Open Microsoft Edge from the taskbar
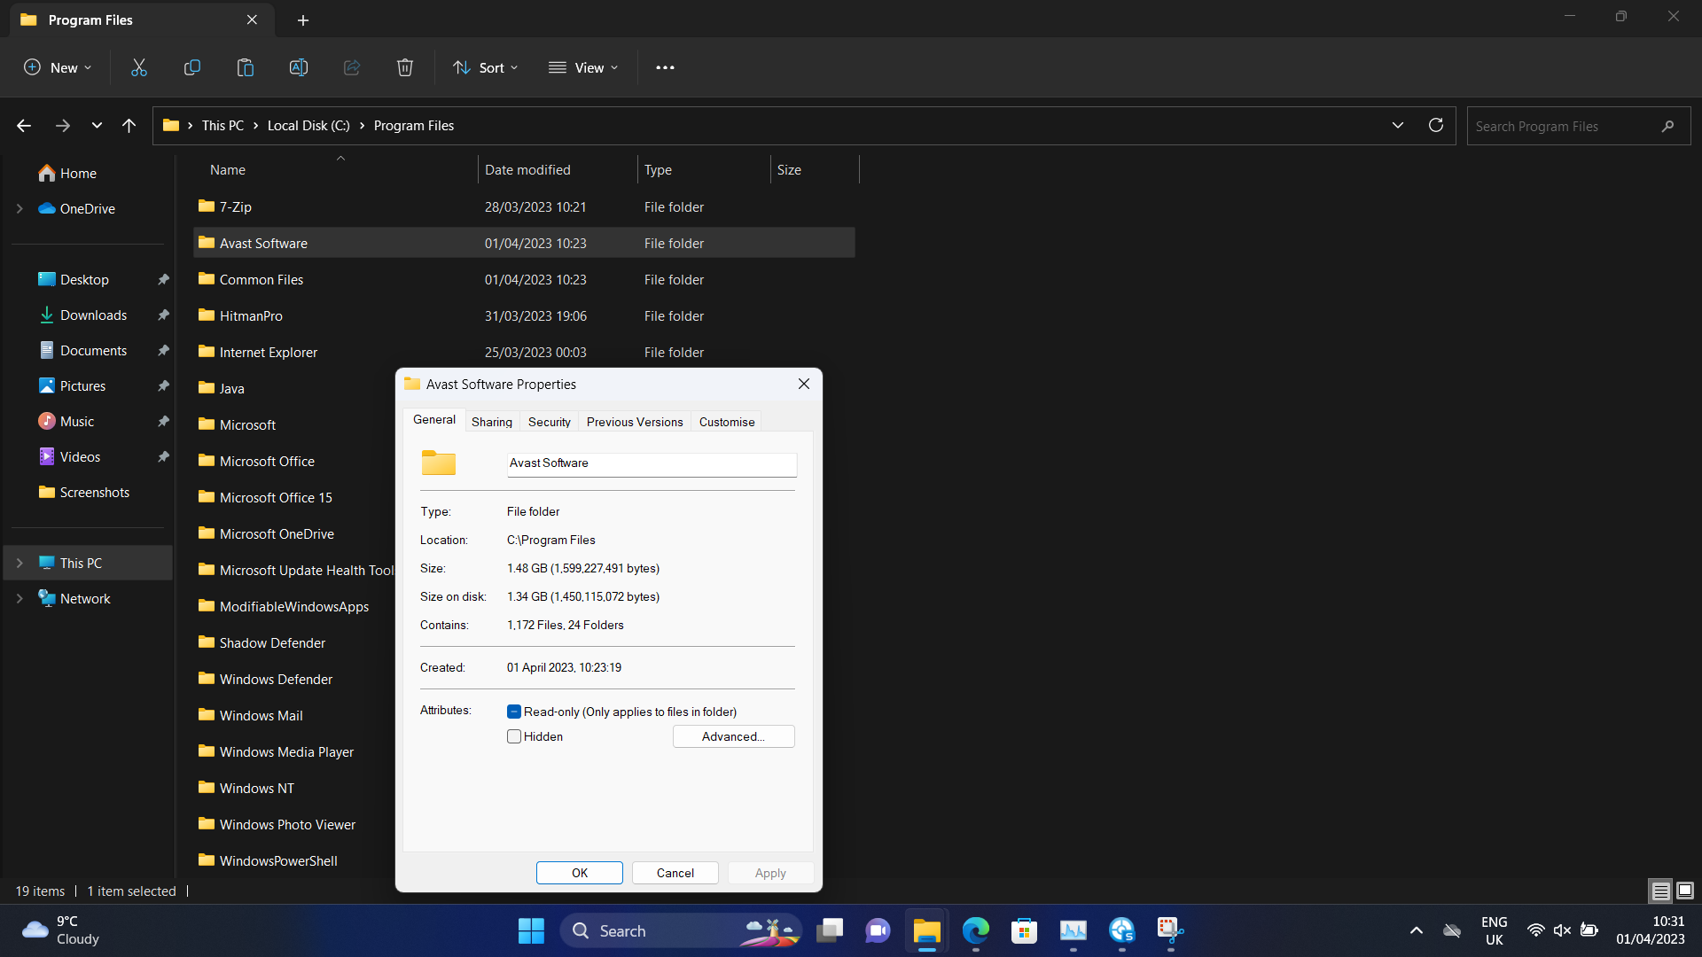This screenshot has height=957, width=1702. pyautogui.click(x=976, y=930)
